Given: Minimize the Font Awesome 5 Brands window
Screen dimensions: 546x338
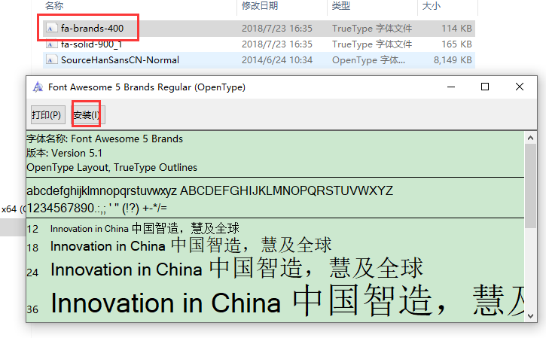Looking at the screenshot, I should (451, 87).
